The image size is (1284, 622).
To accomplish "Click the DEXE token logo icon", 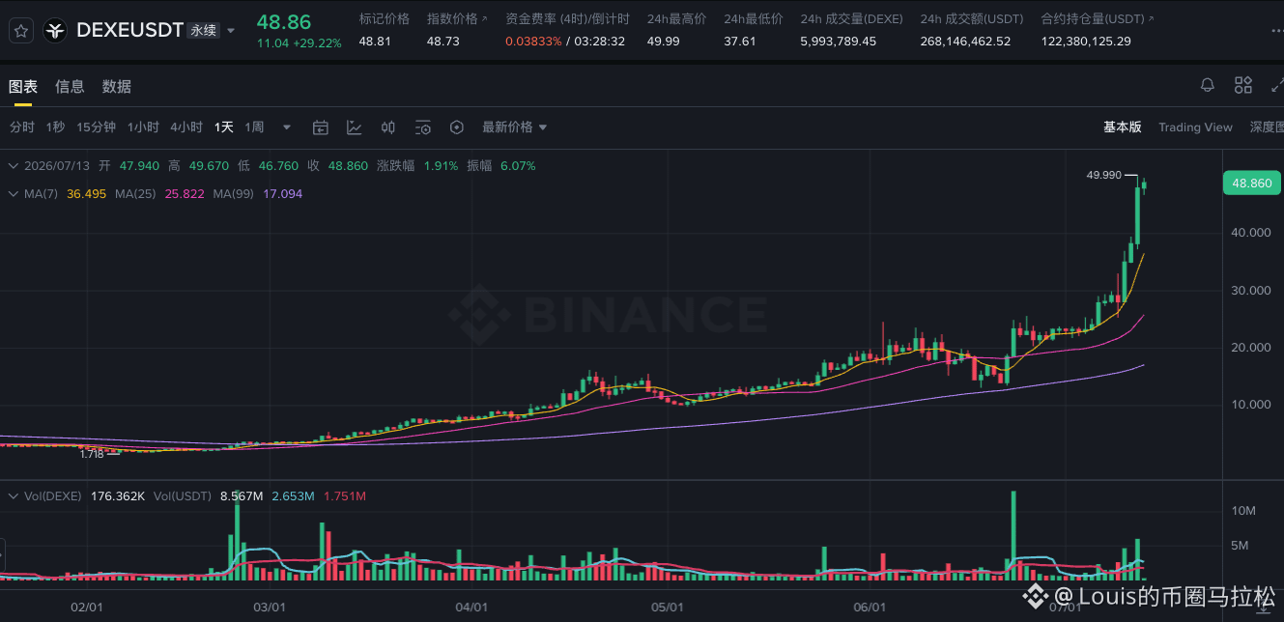I will [x=56, y=31].
